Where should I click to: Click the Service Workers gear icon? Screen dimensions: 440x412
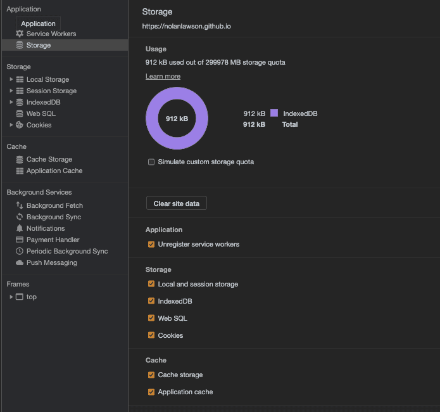pyautogui.click(x=20, y=34)
